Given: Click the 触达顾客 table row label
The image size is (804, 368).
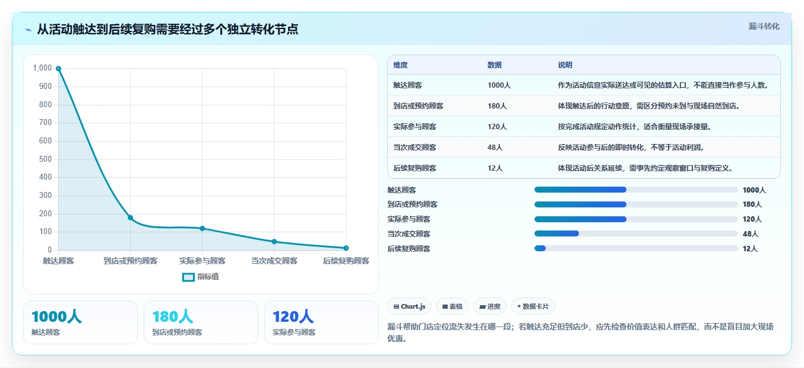Looking at the screenshot, I should [408, 85].
